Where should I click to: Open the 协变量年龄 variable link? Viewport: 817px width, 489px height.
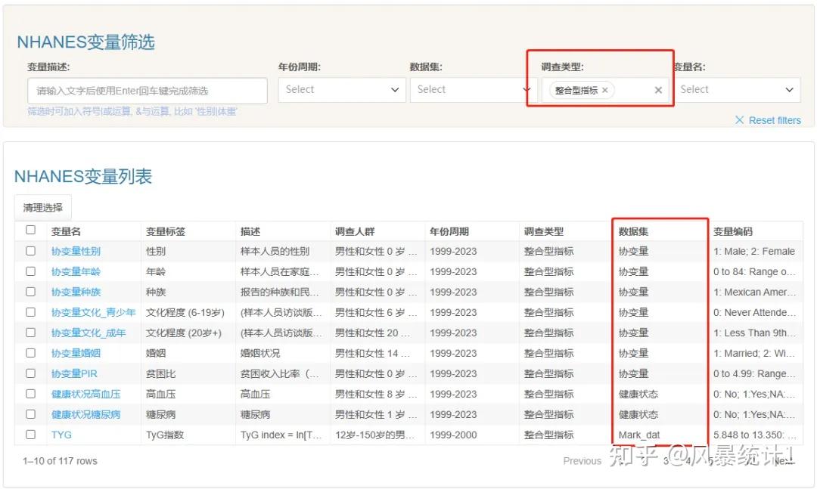[x=76, y=271]
